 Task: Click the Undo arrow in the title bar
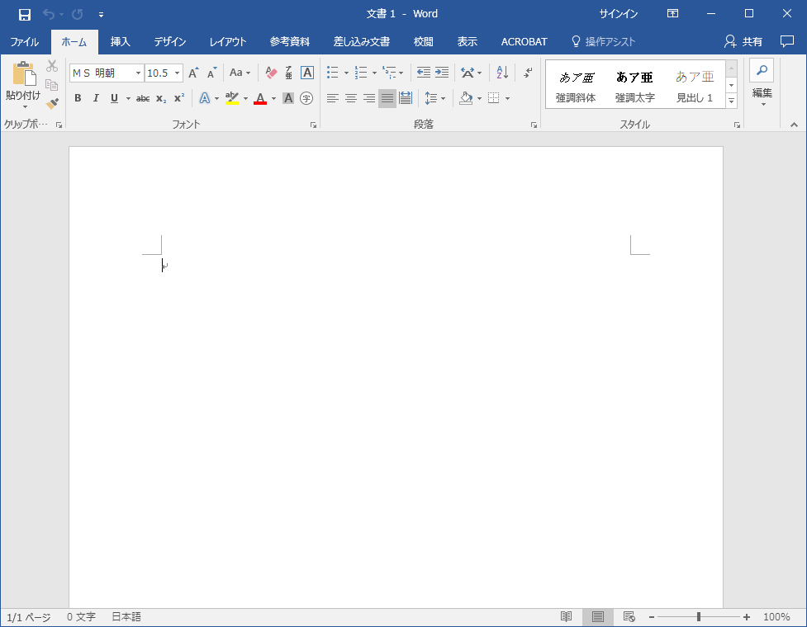coord(49,14)
